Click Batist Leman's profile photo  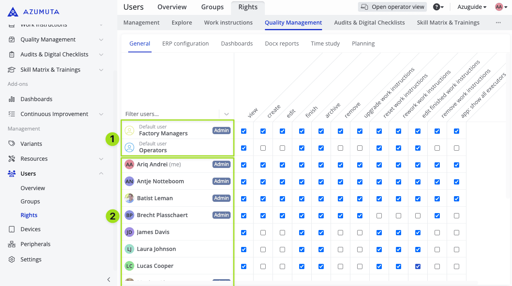point(129,198)
